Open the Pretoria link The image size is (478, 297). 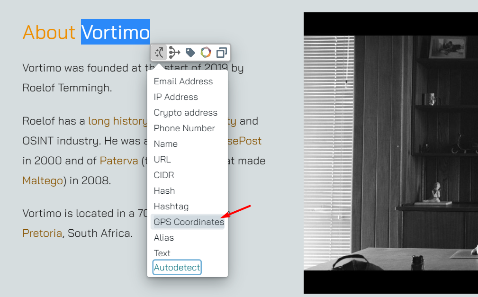pos(42,233)
